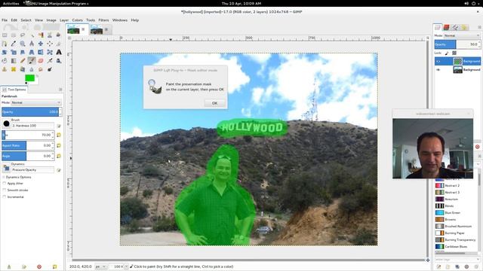Viewport: 483px width, 271px height.
Task: Toggle lock pixels brush icon
Action: pyautogui.click(x=447, y=53)
